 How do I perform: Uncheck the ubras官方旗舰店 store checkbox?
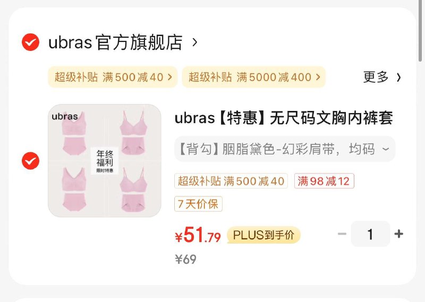point(30,42)
